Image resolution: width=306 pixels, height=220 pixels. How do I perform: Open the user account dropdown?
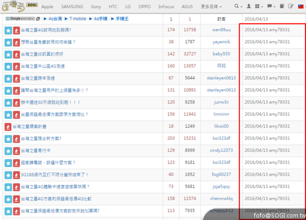click(249, 7)
